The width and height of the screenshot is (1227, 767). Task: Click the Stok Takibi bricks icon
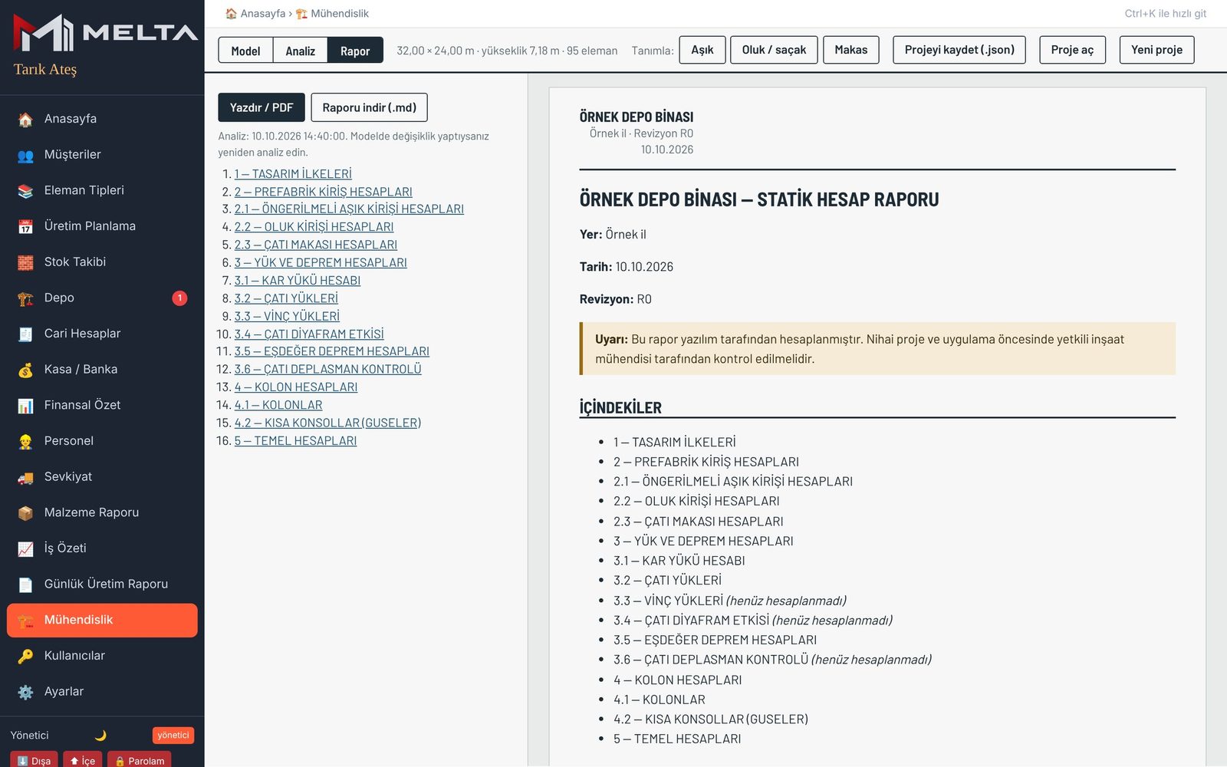pyautogui.click(x=25, y=263)
